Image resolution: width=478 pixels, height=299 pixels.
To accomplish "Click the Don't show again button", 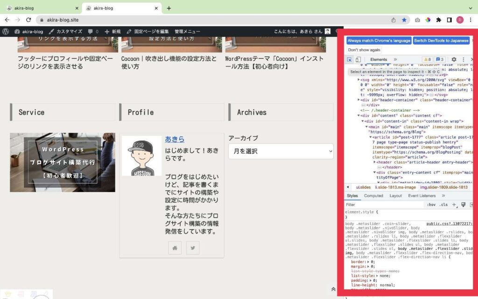I will 364,50.
